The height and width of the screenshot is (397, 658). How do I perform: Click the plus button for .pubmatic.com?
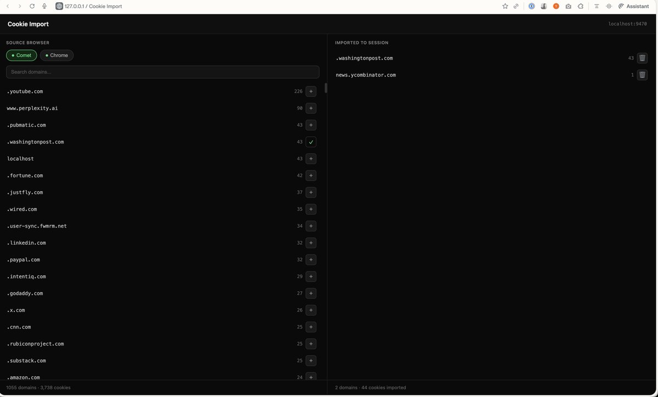coord(311,125)
